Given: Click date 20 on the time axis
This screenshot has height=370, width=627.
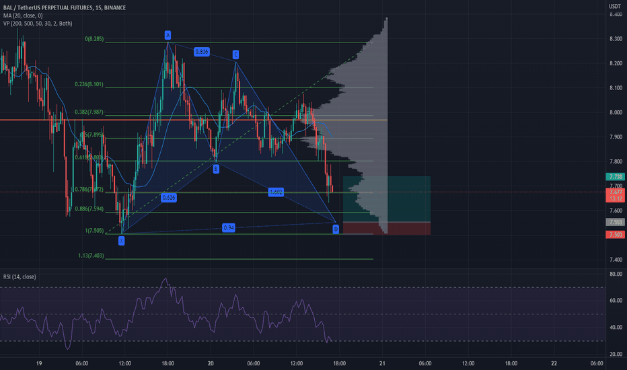Looking at the screenshot, I should [211, 363].
